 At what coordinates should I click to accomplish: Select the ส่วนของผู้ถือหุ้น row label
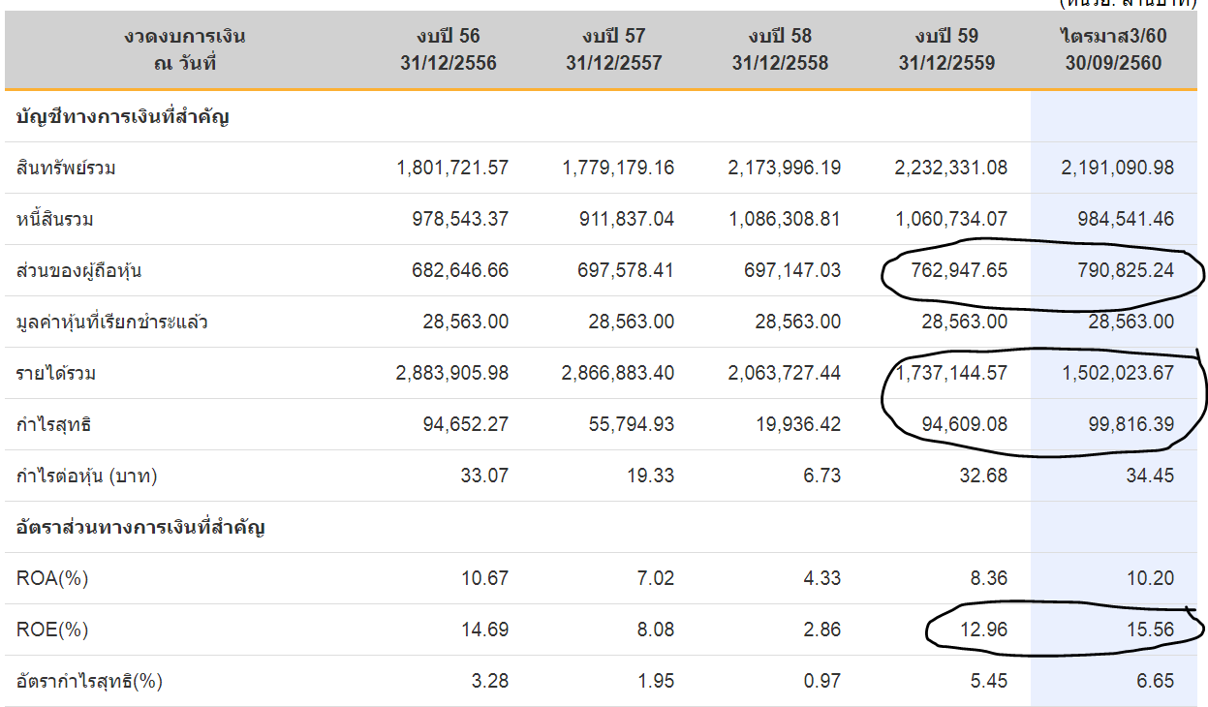[x=79, y=271]
